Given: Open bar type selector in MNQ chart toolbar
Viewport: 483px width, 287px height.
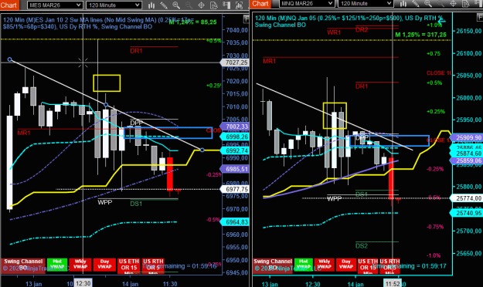Looking at the screenshot, I should 403,3.
